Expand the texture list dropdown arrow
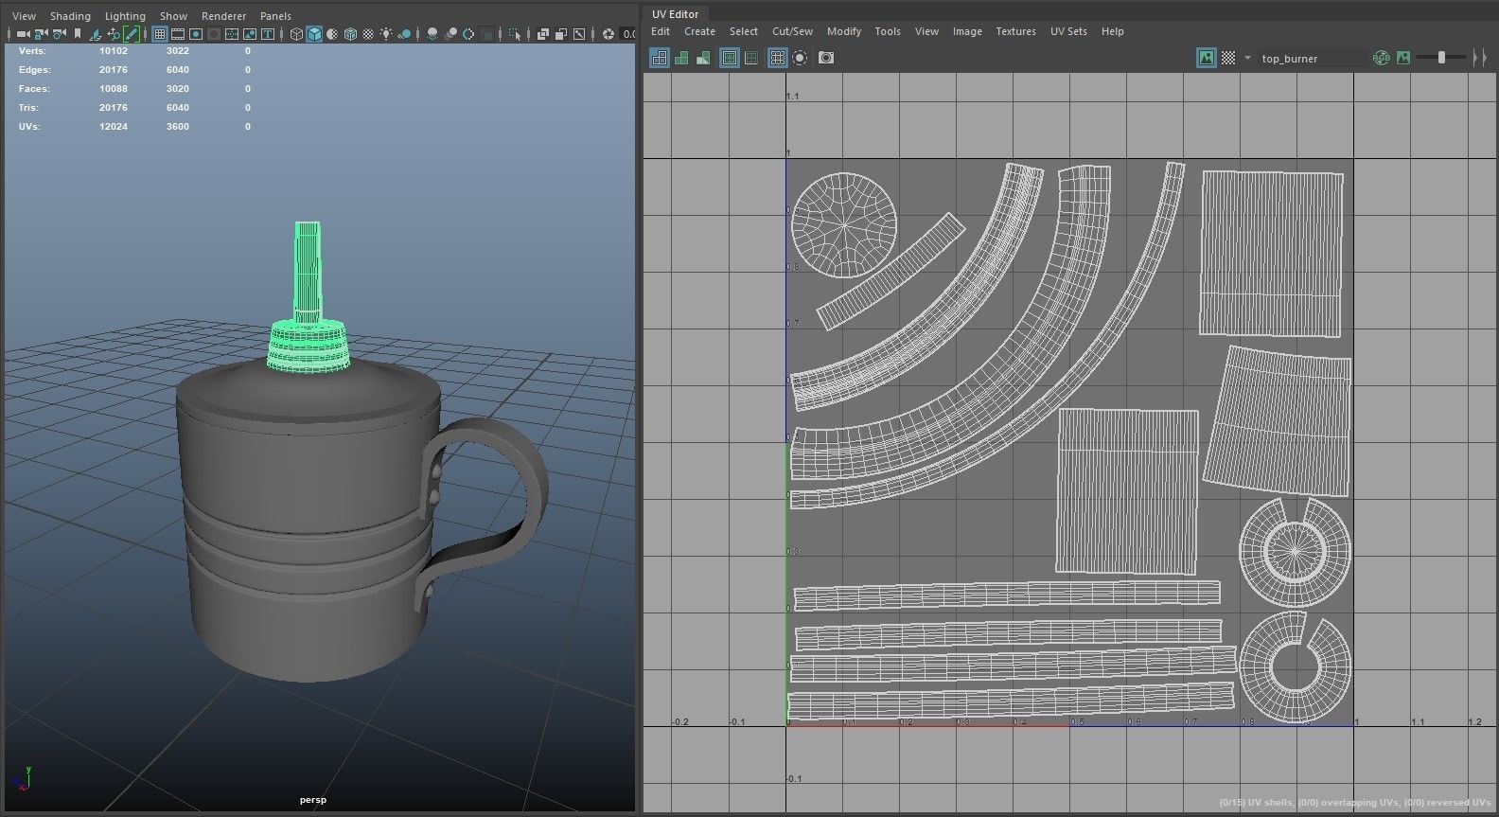Viewport: 1499px width, 817px height. (1247, 58)
